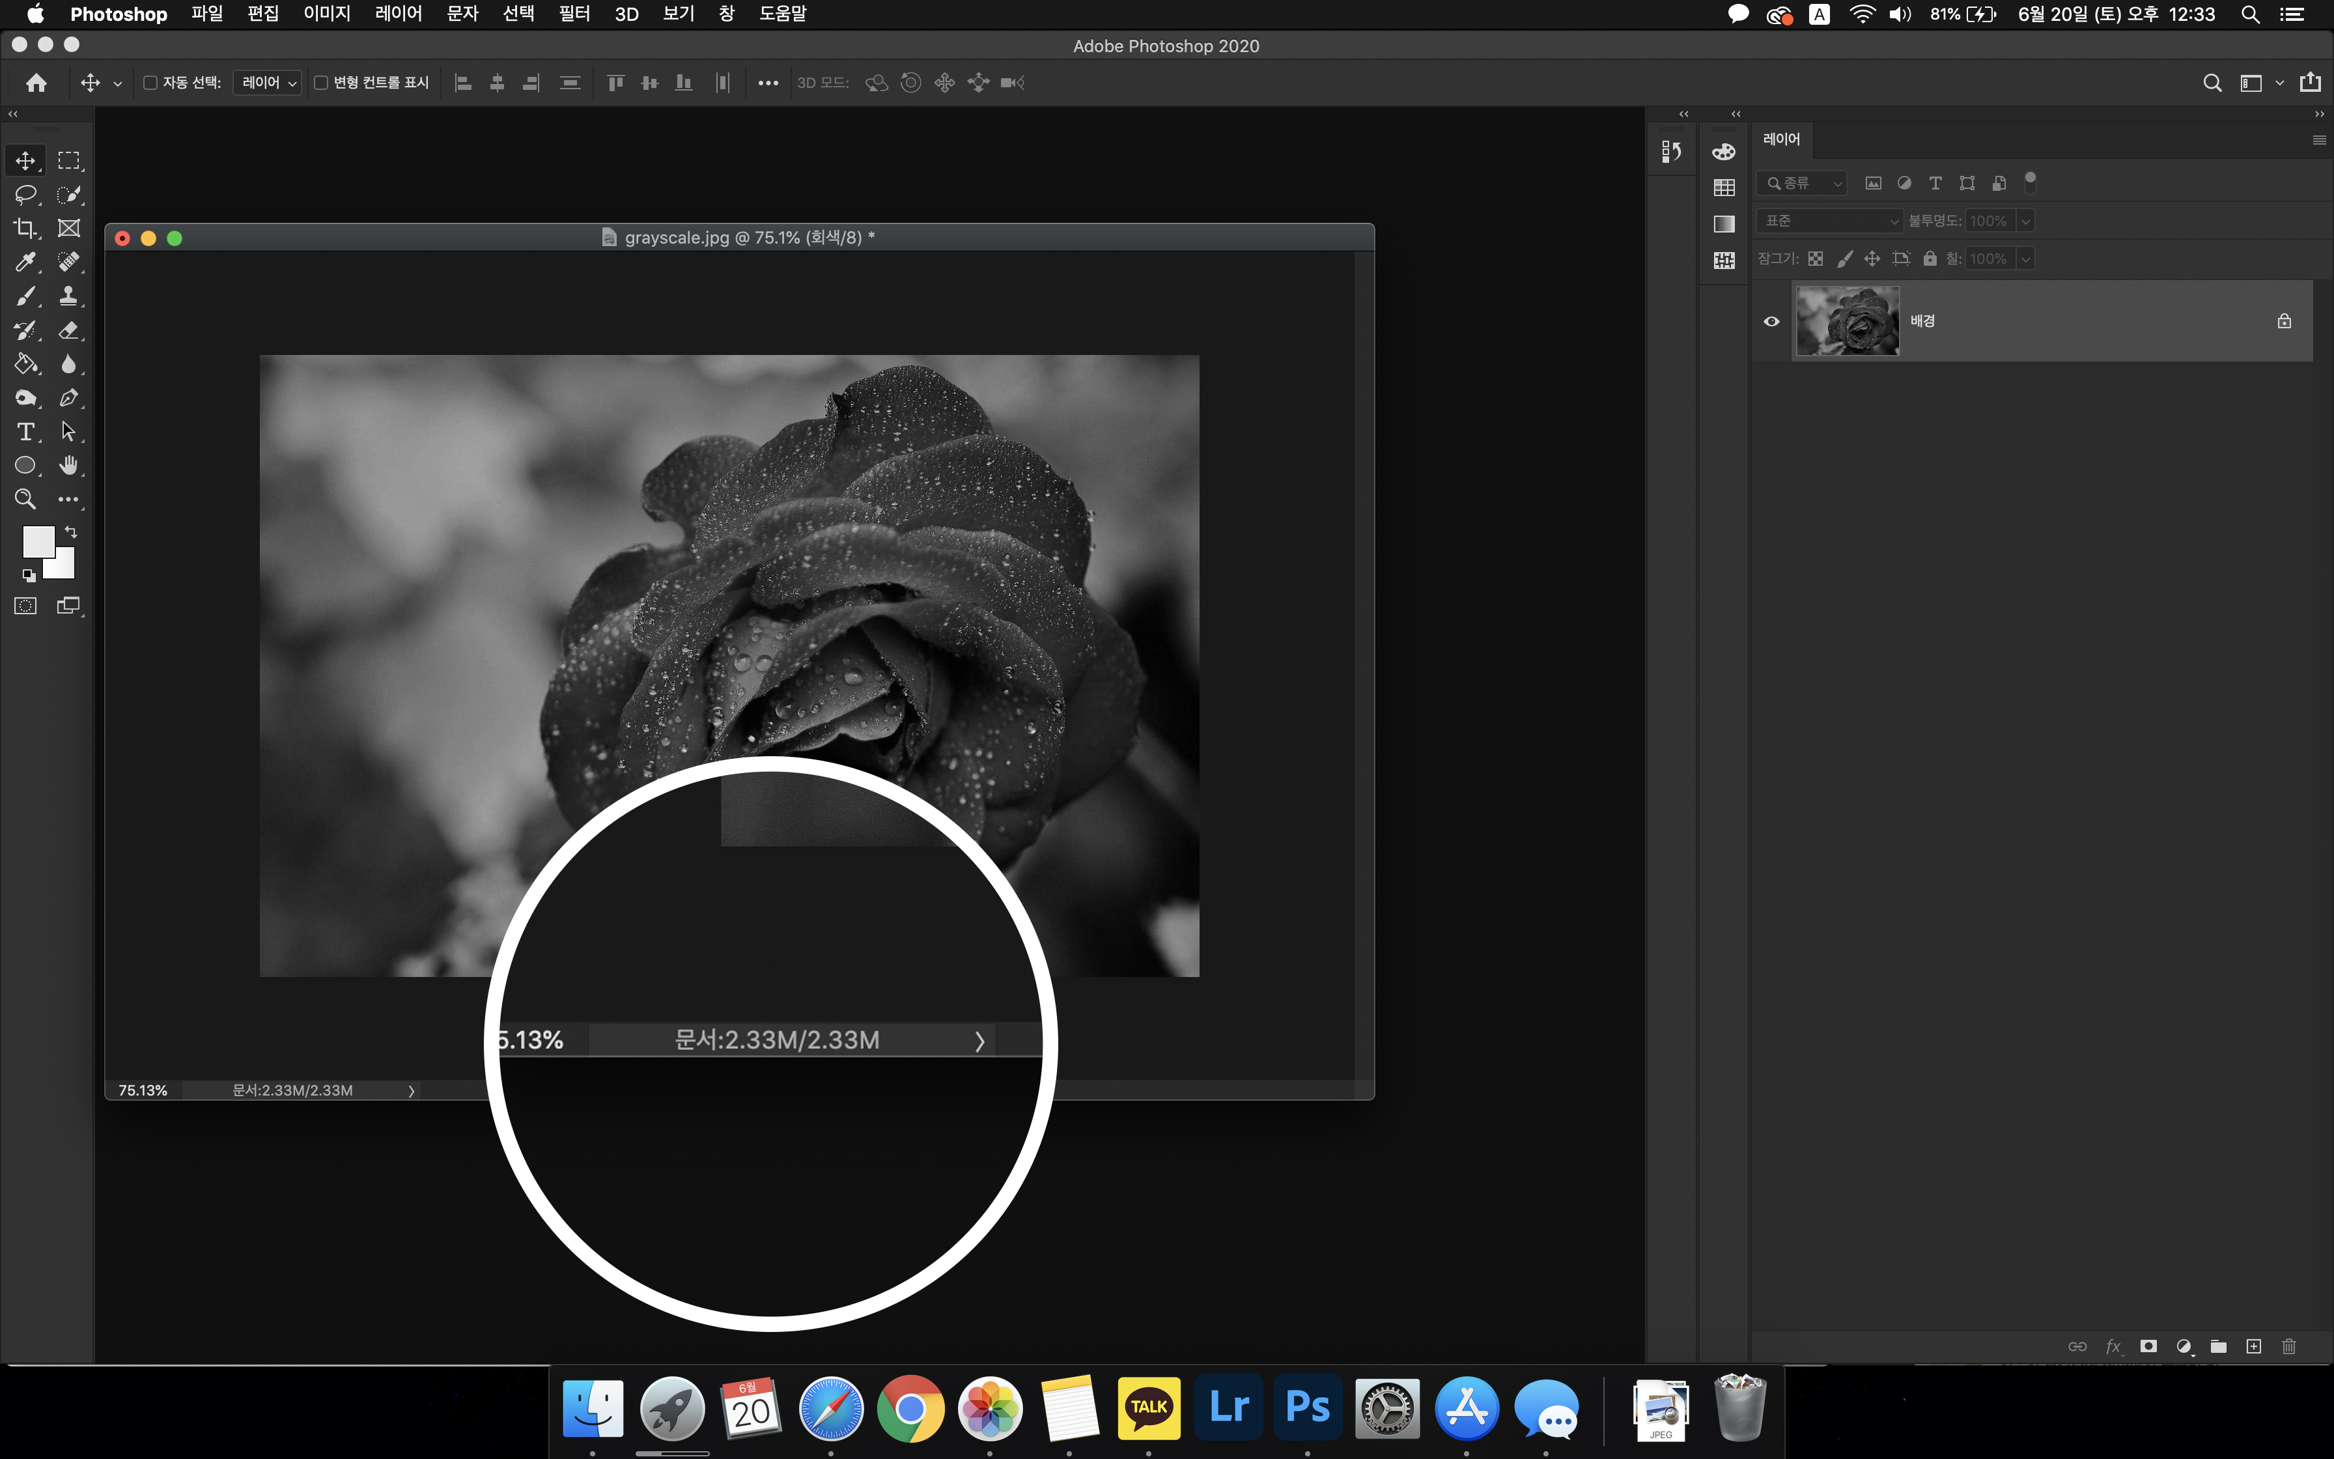Select the Hand tool

coord(68,465)
